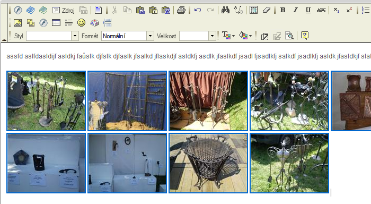Screen dimensions: 371x204
Task: Click the paragraph text starting "assfd aslfdasldijf"
Action: [x=189, y=56]
